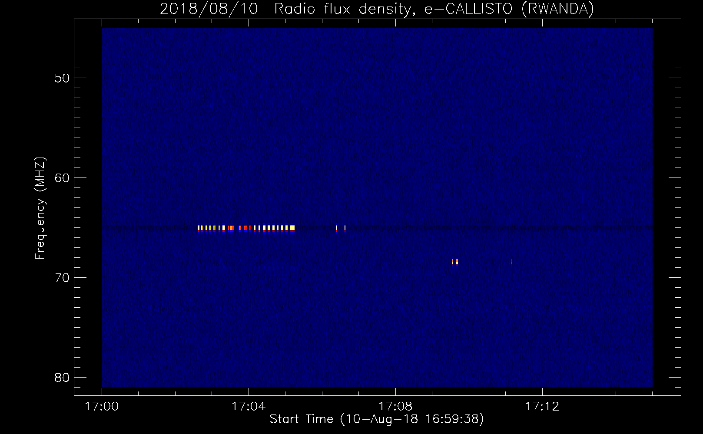Click the 'Frequency (MHZ)' axis label
Viewport: 703px width, 434px height.
(x=40, y=208)
